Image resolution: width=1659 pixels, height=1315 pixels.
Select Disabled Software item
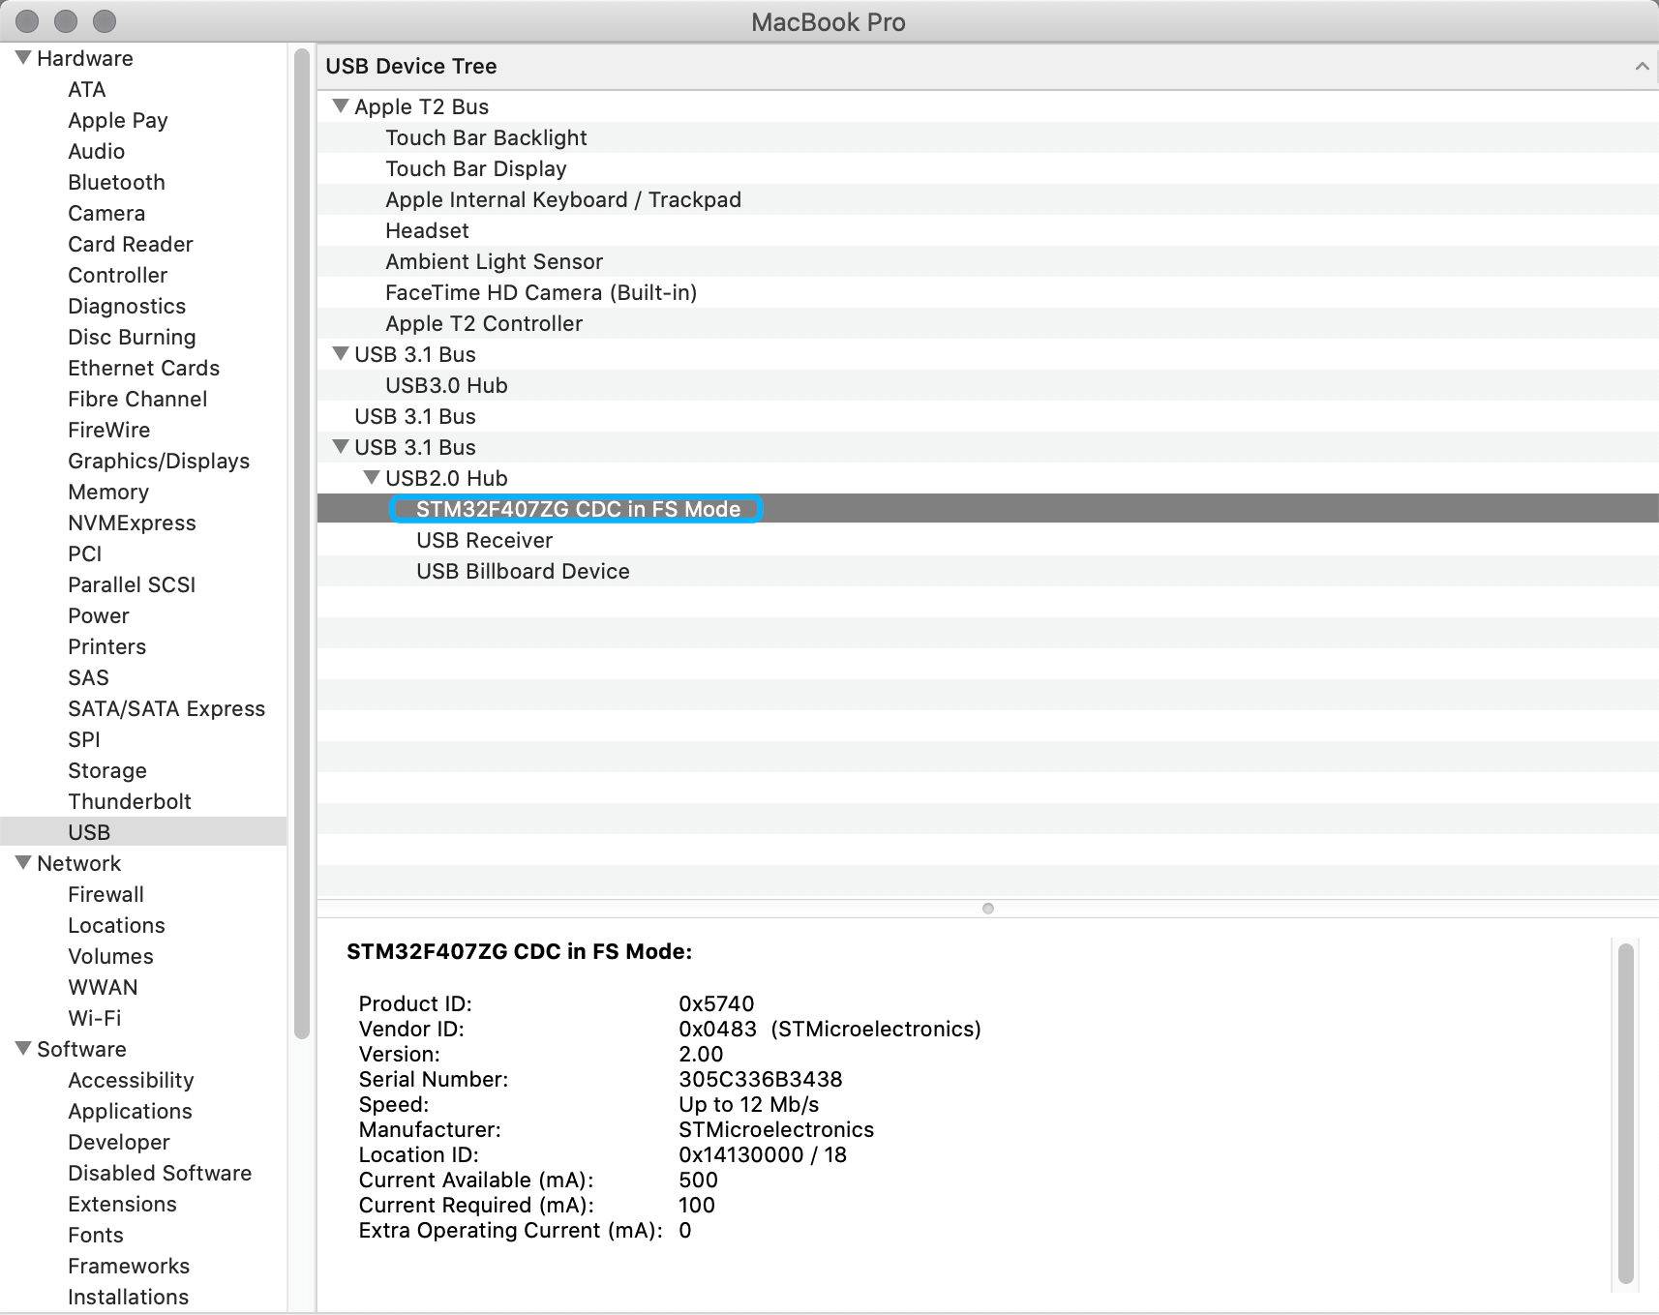click(x=160, y=1173)
